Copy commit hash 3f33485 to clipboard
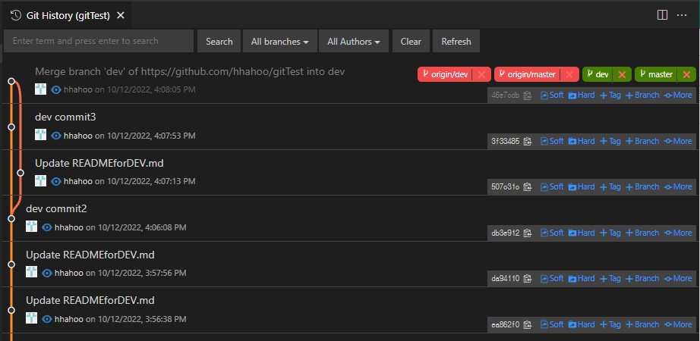 527,141
